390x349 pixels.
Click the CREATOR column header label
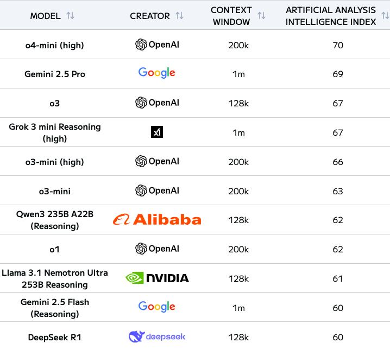click(150, 16)
